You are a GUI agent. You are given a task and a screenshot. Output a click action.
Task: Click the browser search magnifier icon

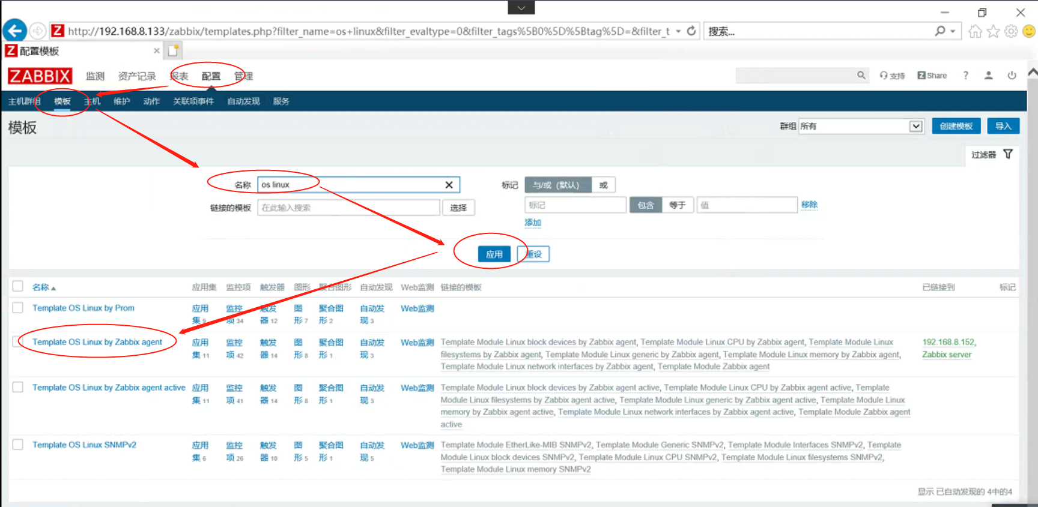coord(940,31)
